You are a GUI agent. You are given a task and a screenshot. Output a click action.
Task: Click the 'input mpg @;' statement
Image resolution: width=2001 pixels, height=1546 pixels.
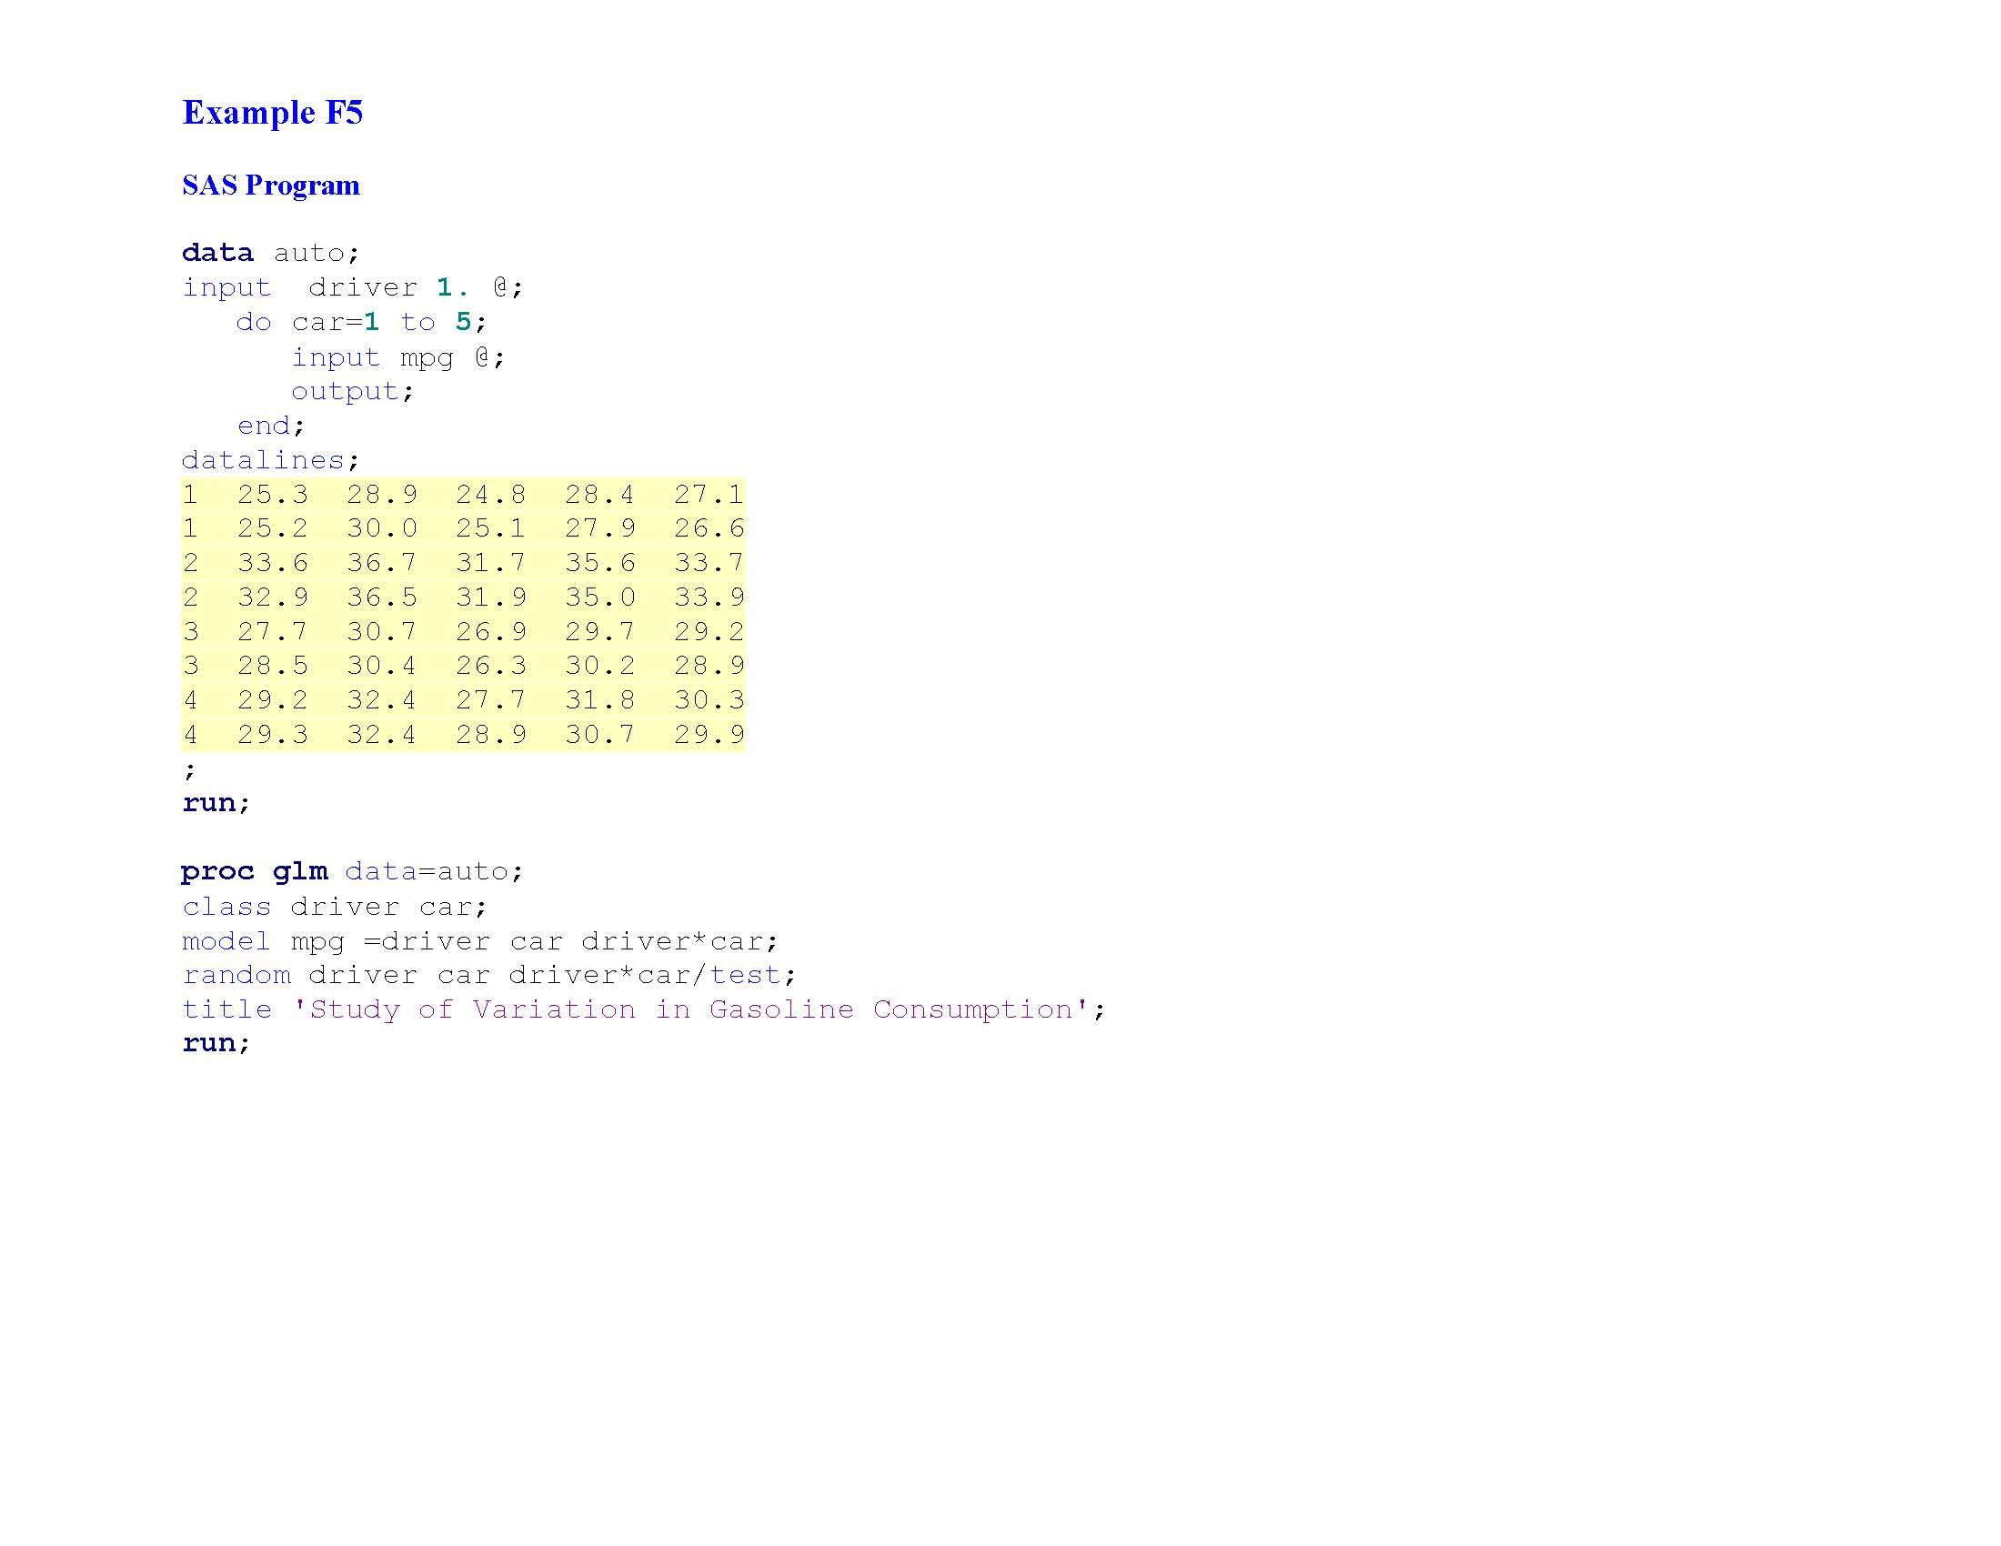click(398, 356)
